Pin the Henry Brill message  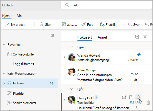pyautogui.click(x=138, y=97)
